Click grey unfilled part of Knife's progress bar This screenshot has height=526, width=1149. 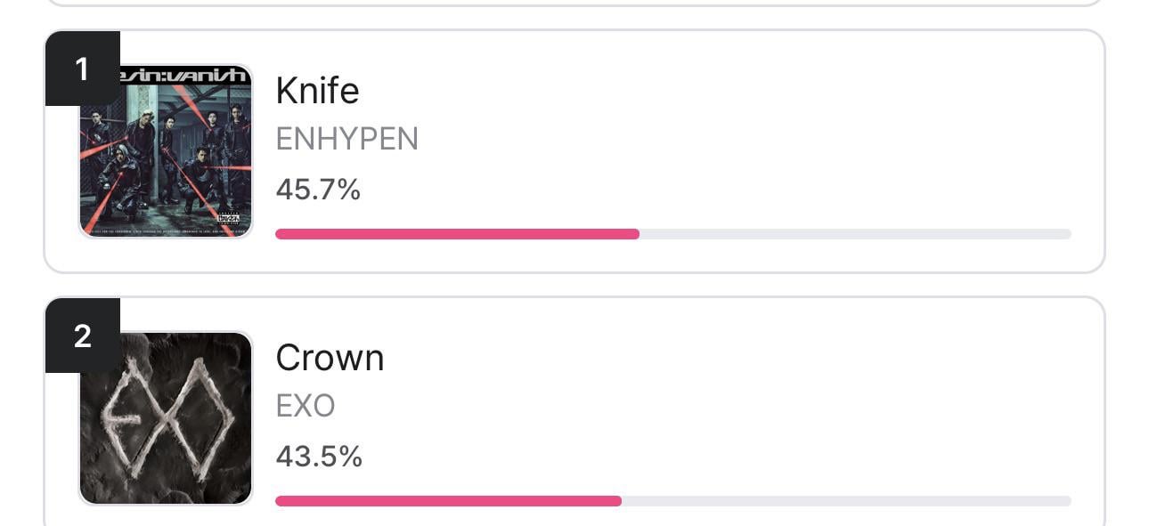pyautogui.click(x=855, y=234)
